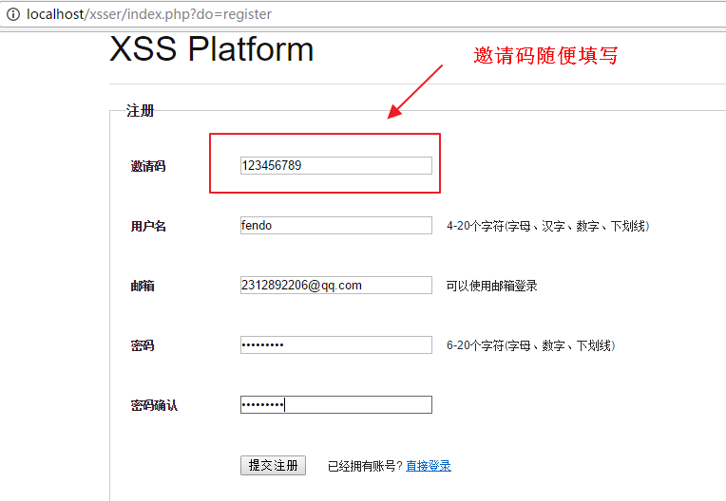Click the invitation code field containing 123456789

point(336,165)
